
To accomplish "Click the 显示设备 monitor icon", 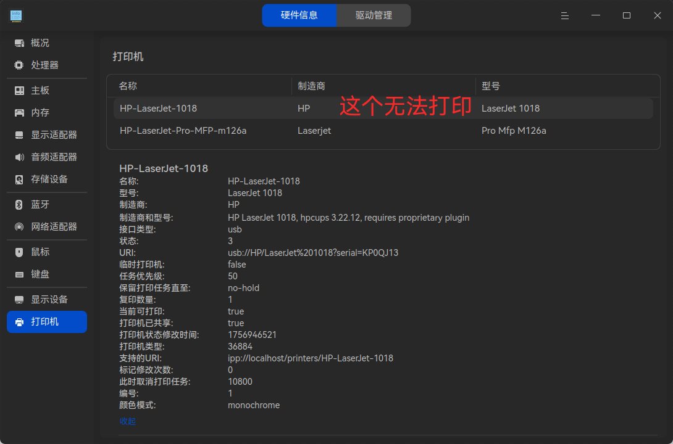I will tap(19, 300).
